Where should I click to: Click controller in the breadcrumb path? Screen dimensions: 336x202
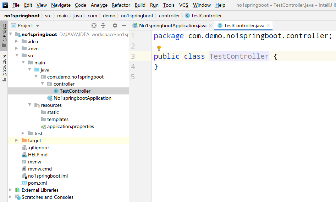(x=169, y=16)
